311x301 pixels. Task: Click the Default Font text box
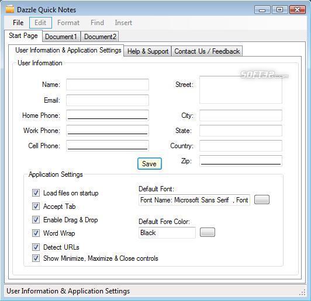pos(194,200)
